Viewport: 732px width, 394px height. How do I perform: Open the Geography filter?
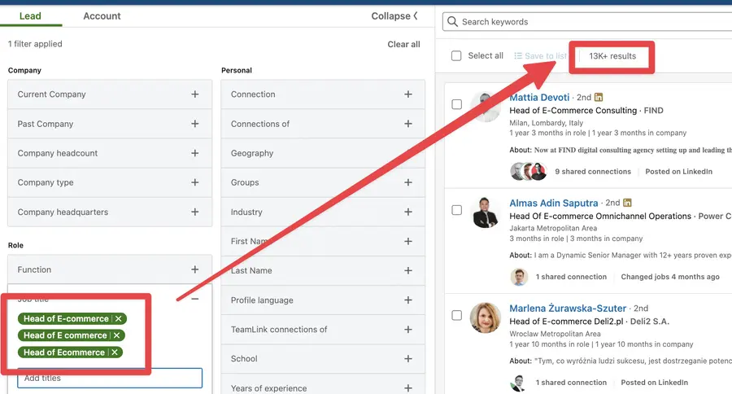coord(323,153)
